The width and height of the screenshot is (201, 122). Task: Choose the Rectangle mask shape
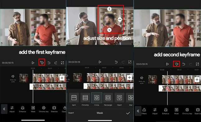point(108,99)
